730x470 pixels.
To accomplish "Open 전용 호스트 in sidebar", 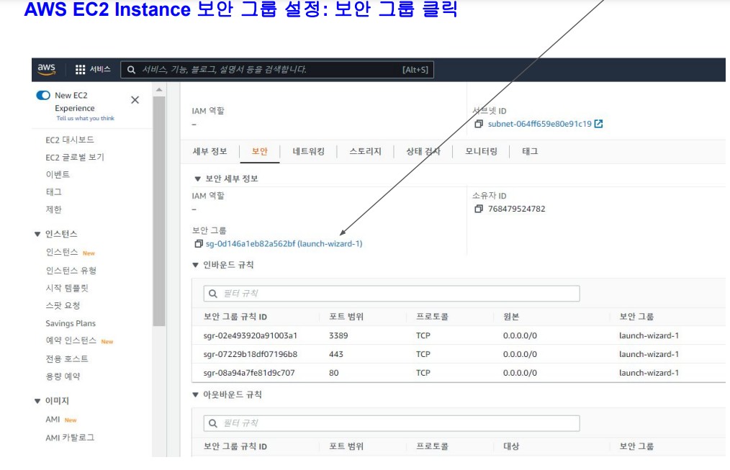I will [67, 358].
